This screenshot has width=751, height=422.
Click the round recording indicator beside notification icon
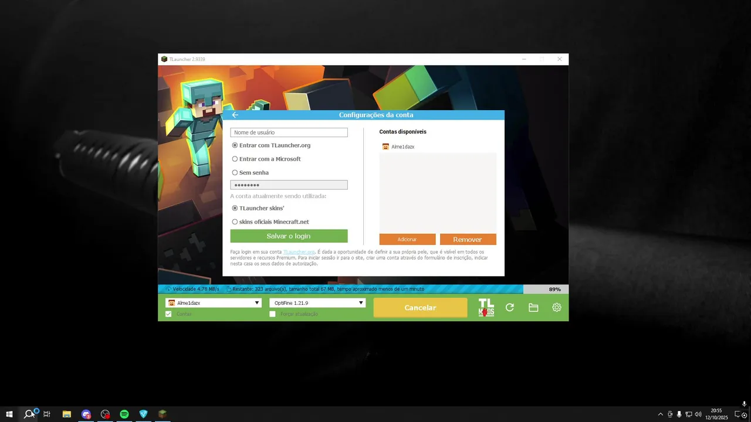745,416
